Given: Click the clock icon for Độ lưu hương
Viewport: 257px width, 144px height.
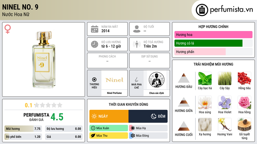Looking at the screenshot, I should pyautogui.click(x=95, y=44).
